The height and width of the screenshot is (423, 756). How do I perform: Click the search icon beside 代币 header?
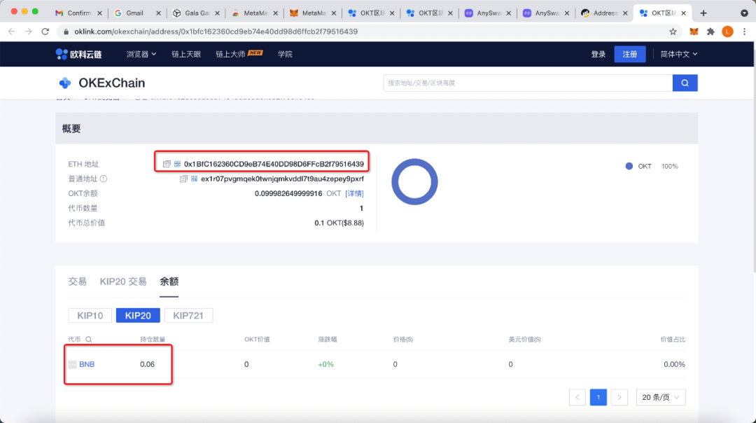tap(89, 340)
